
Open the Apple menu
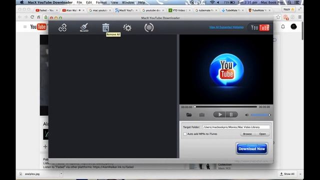click(22, 2)
